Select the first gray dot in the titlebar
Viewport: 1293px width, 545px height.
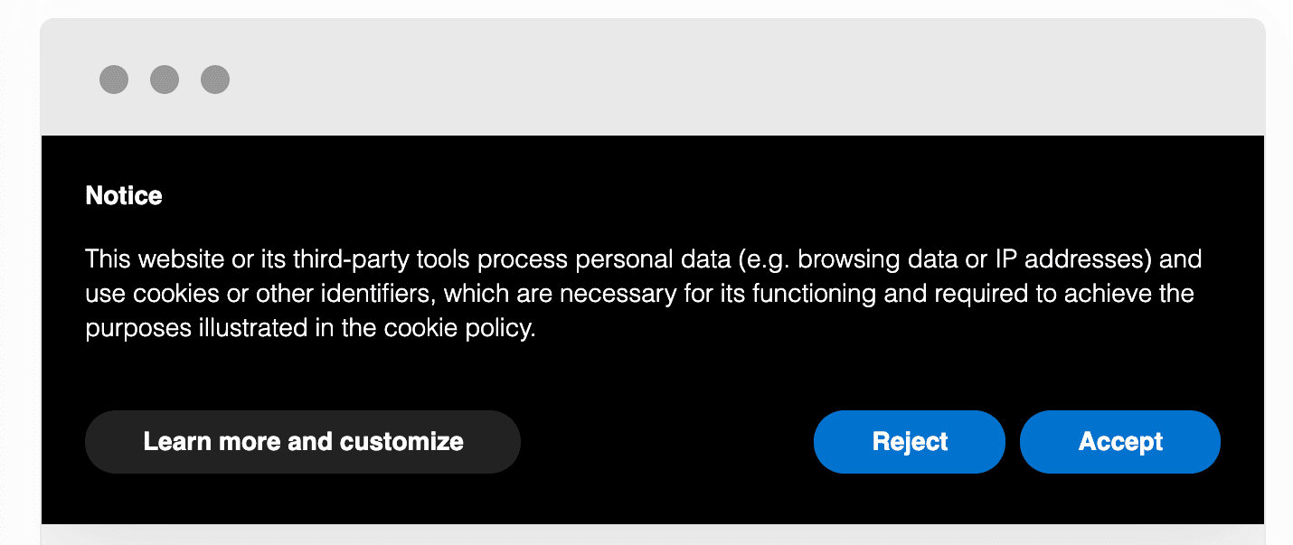point(114,80)
